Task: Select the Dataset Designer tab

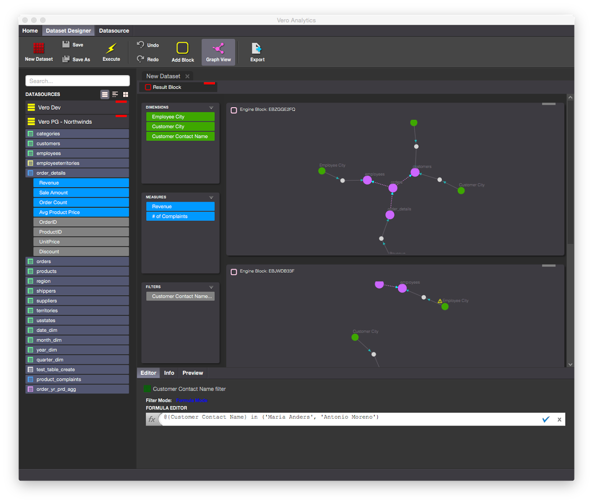Action: [68, 31]
